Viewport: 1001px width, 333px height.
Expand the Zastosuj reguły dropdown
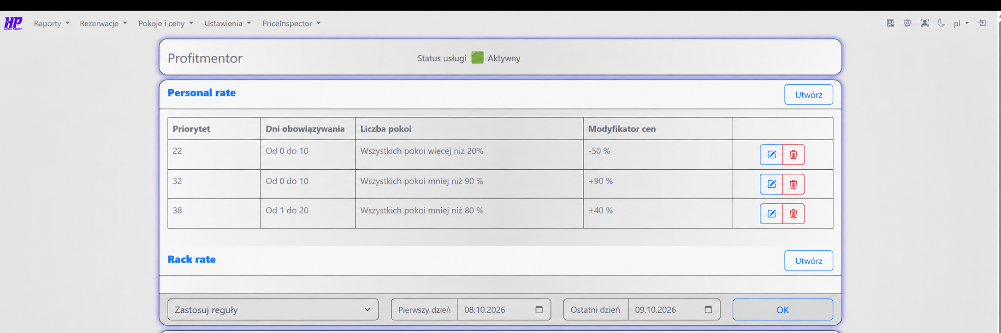(273, 310)
